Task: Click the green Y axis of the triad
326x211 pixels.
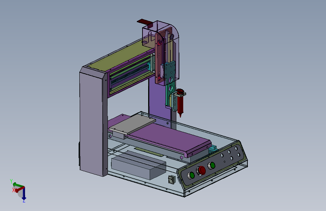Action: coord(18,185)
